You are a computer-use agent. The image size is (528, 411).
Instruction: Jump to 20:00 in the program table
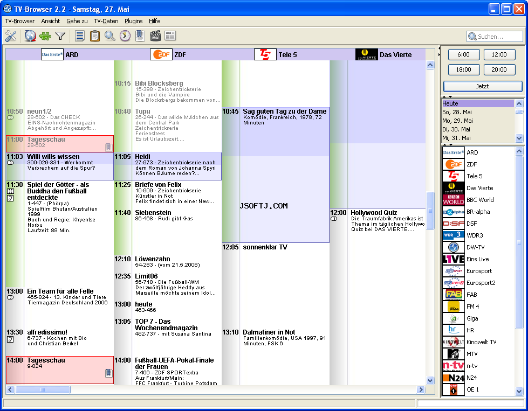click(499, 69)
